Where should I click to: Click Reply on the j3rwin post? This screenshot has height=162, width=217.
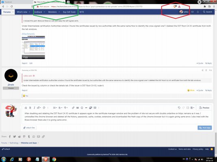(208, 90)
